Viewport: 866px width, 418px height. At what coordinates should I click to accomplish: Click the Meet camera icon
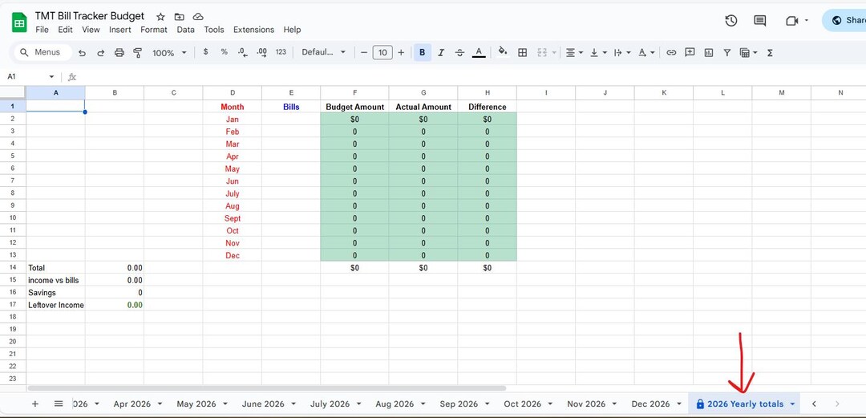tap(791, 20)
